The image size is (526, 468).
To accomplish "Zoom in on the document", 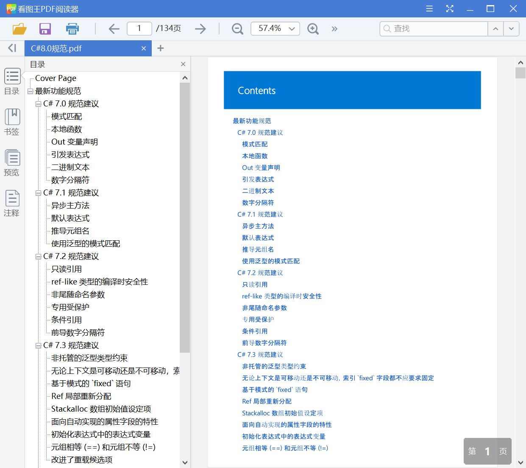I will click(313, 28).
